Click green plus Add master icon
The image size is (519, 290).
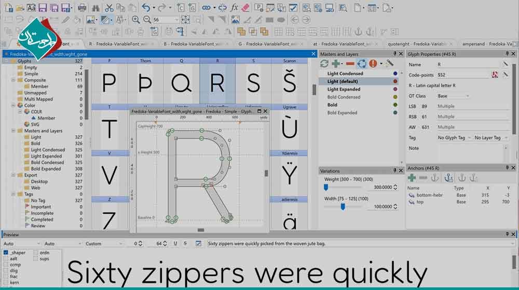[336, 63]
